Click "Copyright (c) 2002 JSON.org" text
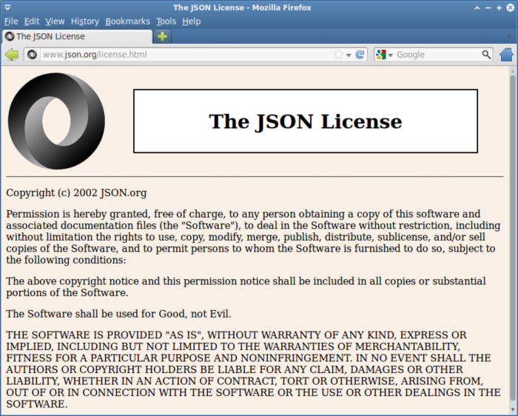This screenshot has width=518, height=416. coord(76,192)
